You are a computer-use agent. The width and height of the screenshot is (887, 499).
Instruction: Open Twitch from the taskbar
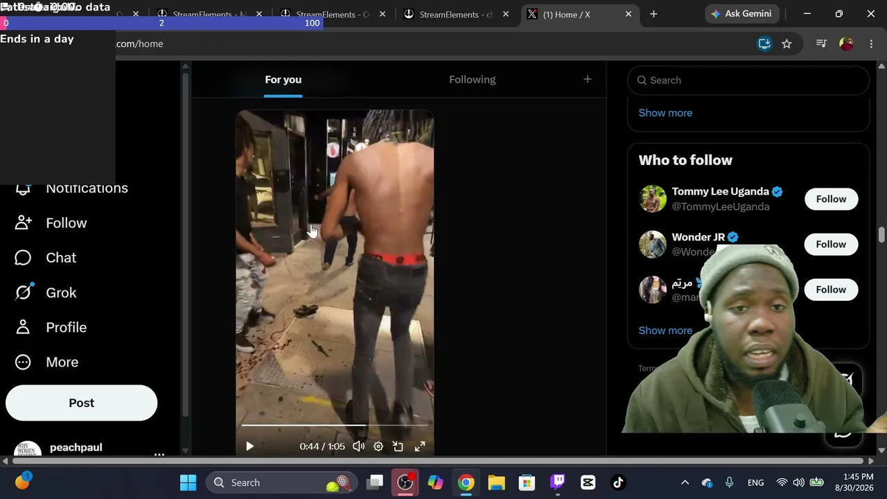pos(557,482)
